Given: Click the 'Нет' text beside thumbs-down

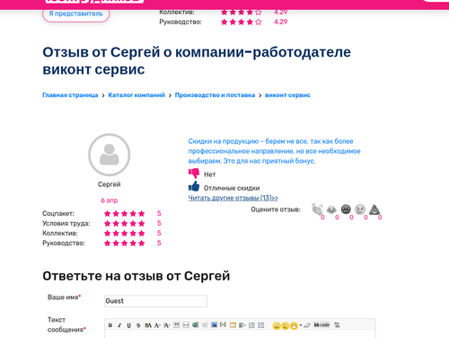Looking at the screenshot, I should 210,174.
